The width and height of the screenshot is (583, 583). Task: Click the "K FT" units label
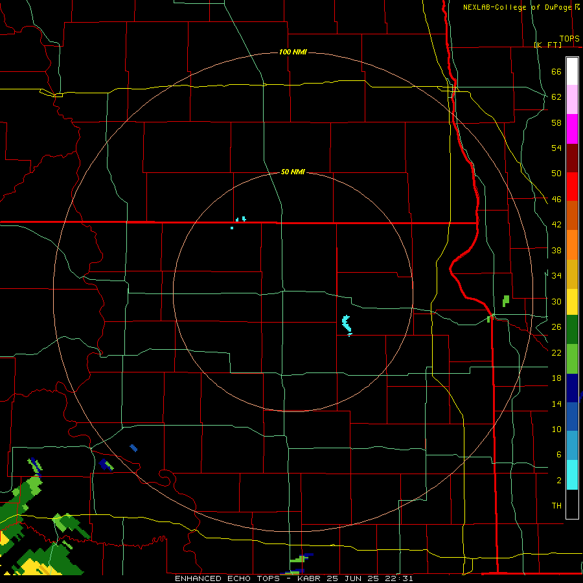point(548,45)
